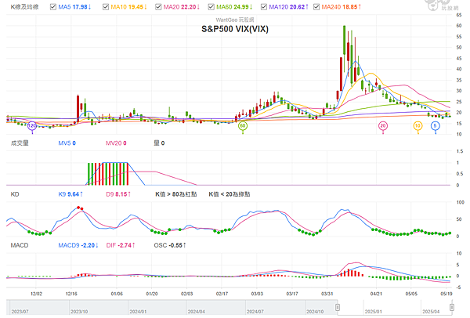
Task: Click the 成交量 volume section label
Action: click(x=20, y=143)
